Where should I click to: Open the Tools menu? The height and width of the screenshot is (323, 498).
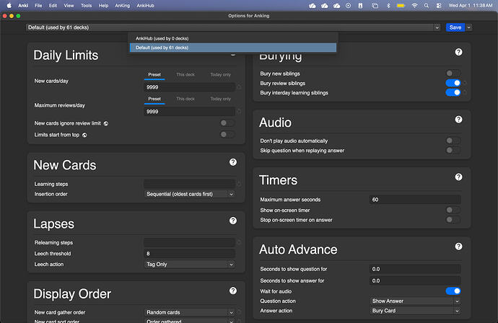[86, 5]
